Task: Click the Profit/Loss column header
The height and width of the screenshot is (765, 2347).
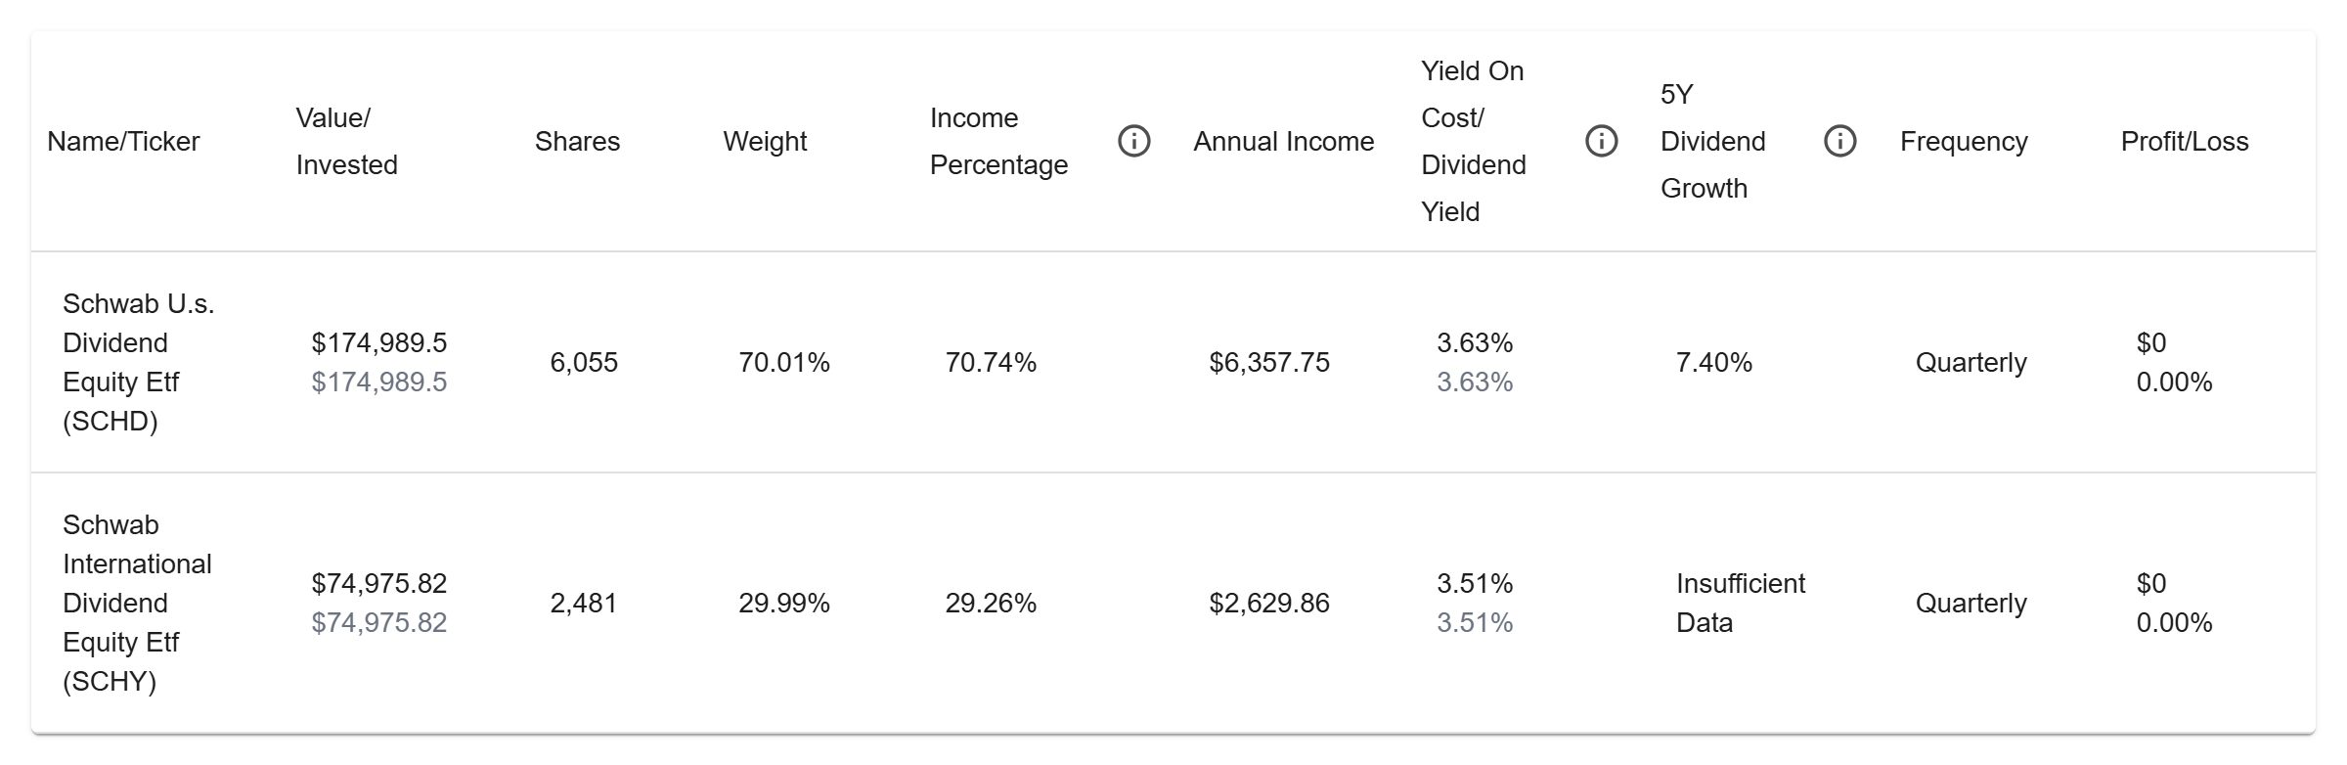Action: [2184, 142]
